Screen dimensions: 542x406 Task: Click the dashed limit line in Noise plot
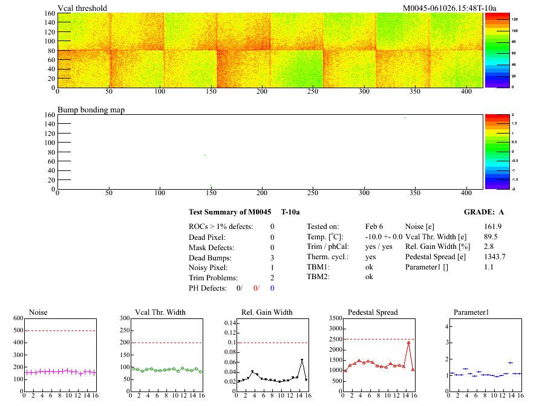(x=60, y=330)
